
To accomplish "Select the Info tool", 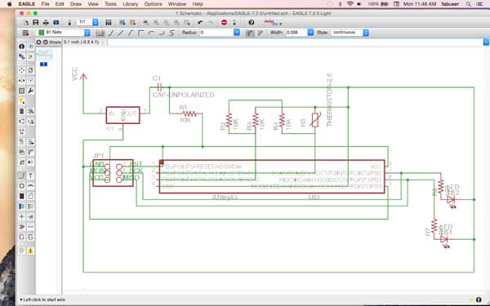I will point(21,47).
